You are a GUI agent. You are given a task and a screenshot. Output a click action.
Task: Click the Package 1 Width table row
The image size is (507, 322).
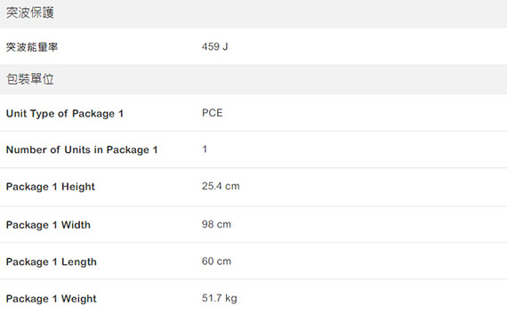point(253,224)
